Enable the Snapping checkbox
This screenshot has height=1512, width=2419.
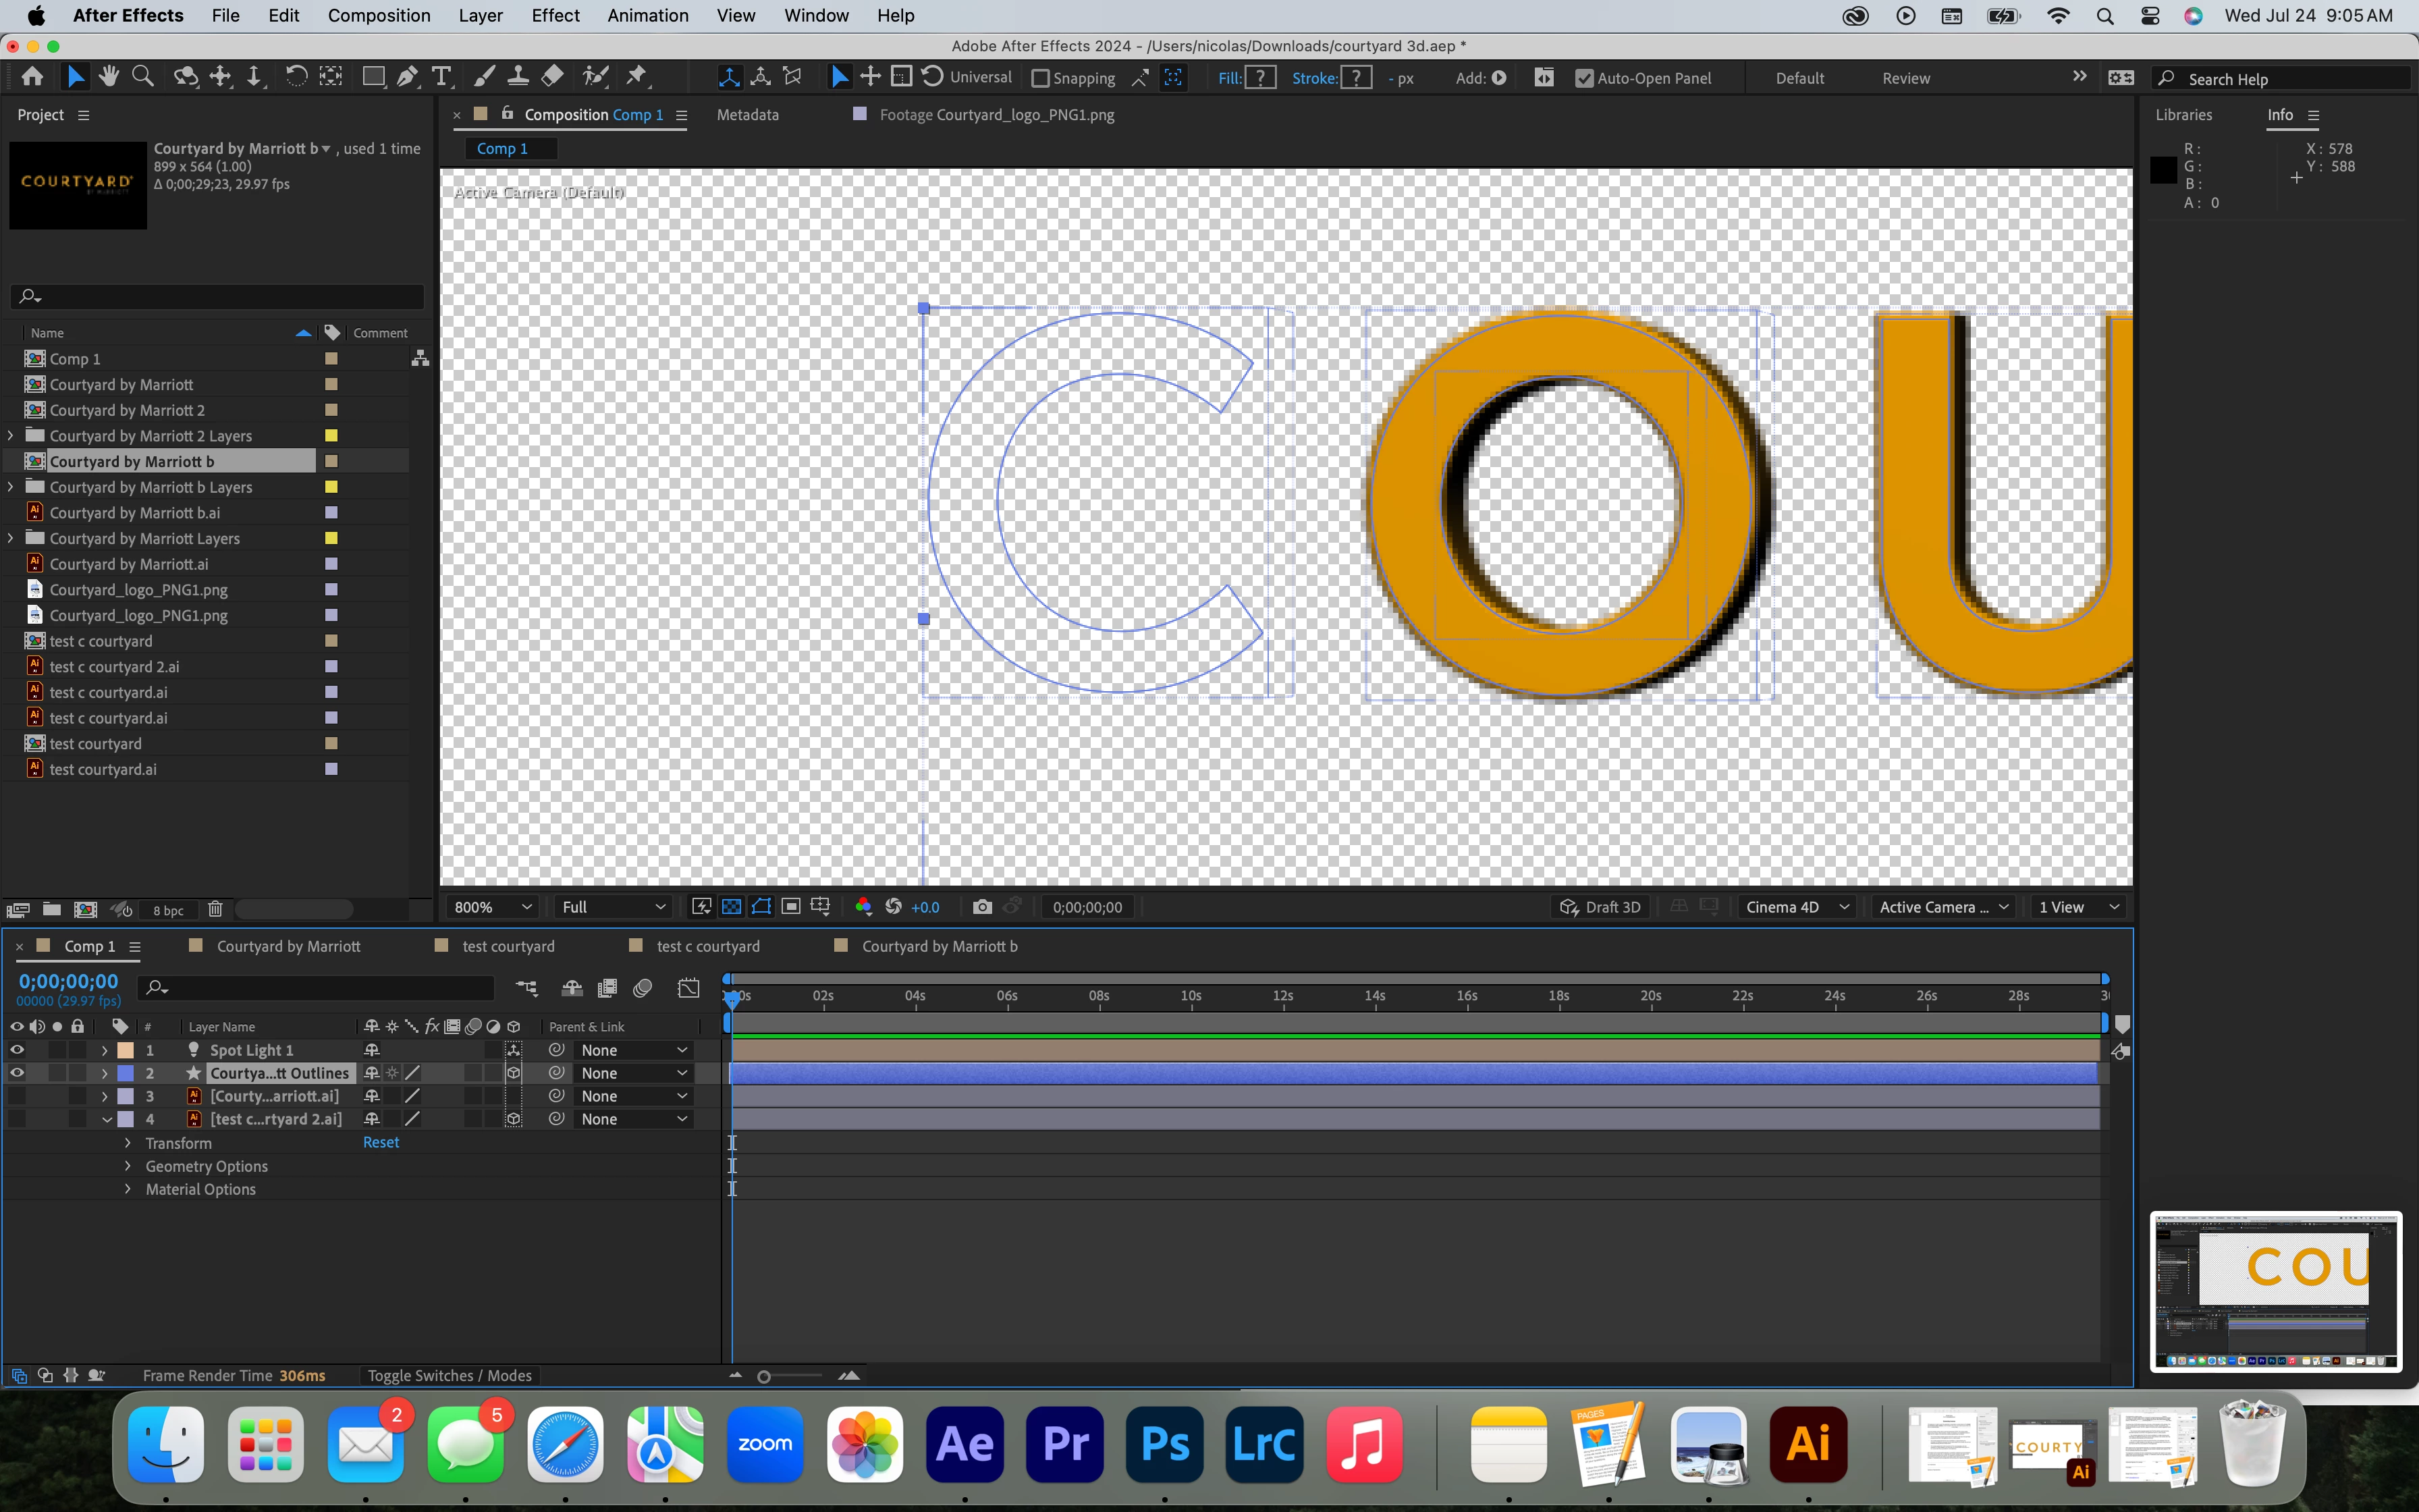1041,78
